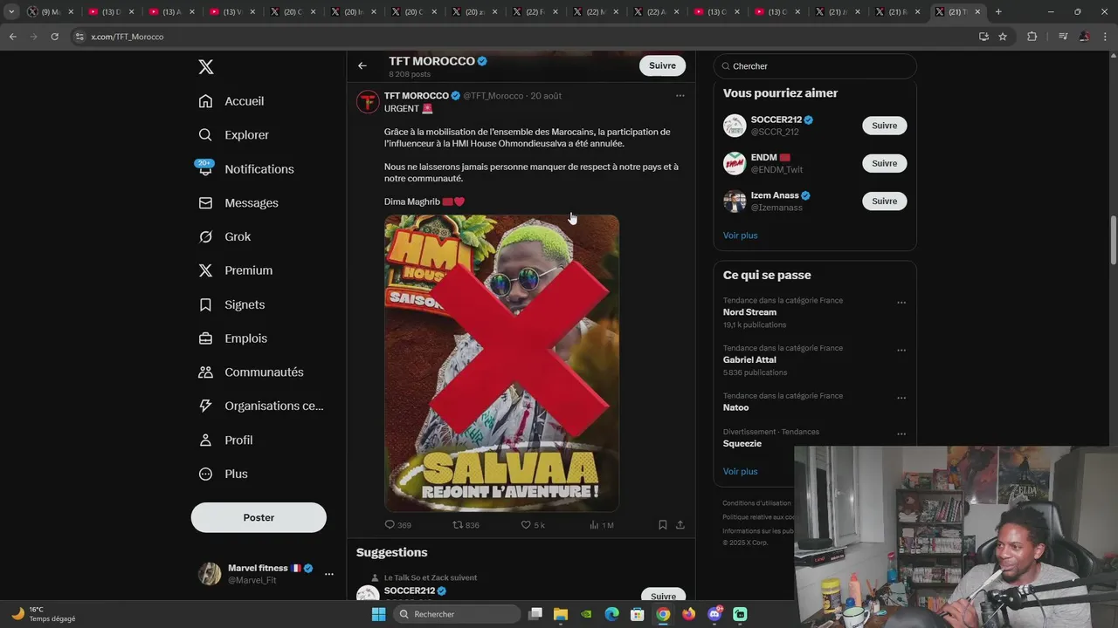Click the page vertical scrollbar
The width and height of the screenshot is (1118, 628).
click(1113, 240)
